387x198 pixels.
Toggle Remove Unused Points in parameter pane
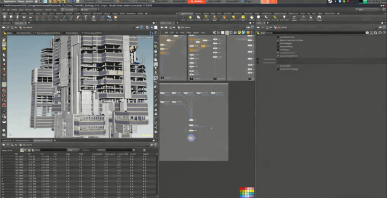coord(278,56)
